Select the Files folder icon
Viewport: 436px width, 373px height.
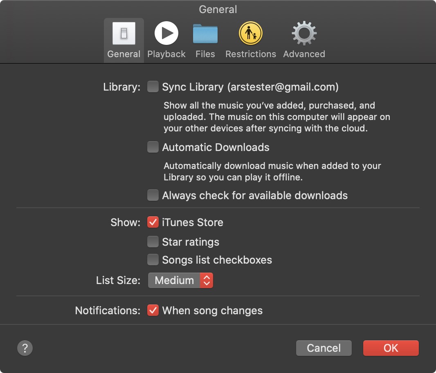(205, 34)
